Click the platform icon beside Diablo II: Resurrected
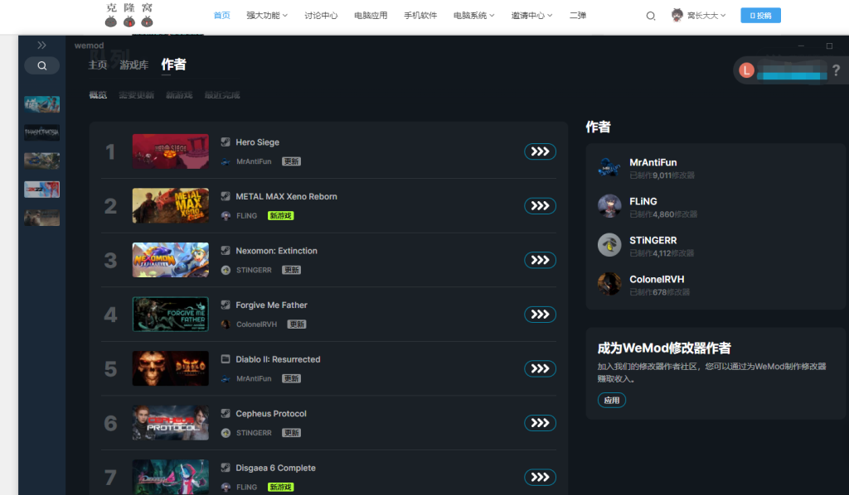Viewport: 849px width, 495px height. point(226,359)
